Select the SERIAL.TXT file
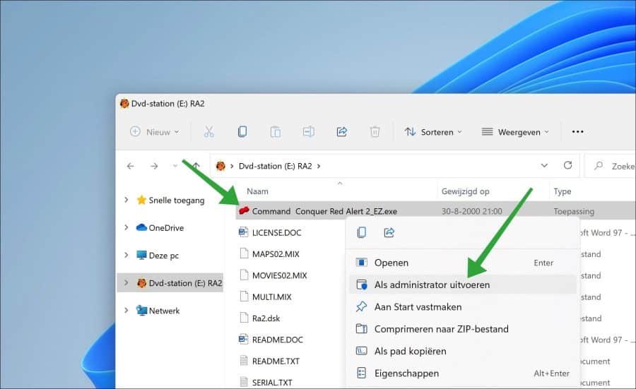 pos(272,382)
